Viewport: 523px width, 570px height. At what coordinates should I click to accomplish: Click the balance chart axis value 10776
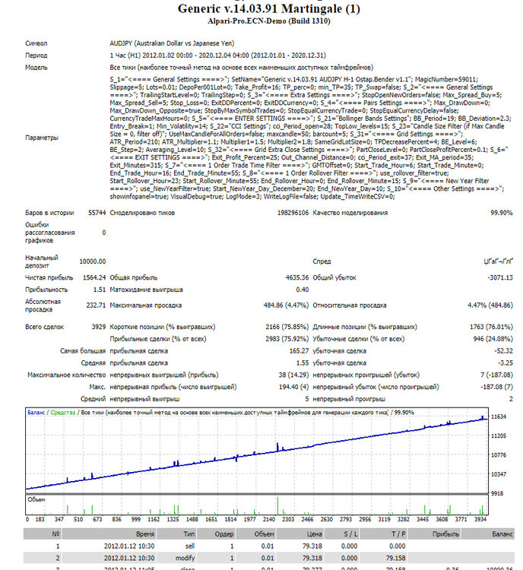tap(499, 455)
